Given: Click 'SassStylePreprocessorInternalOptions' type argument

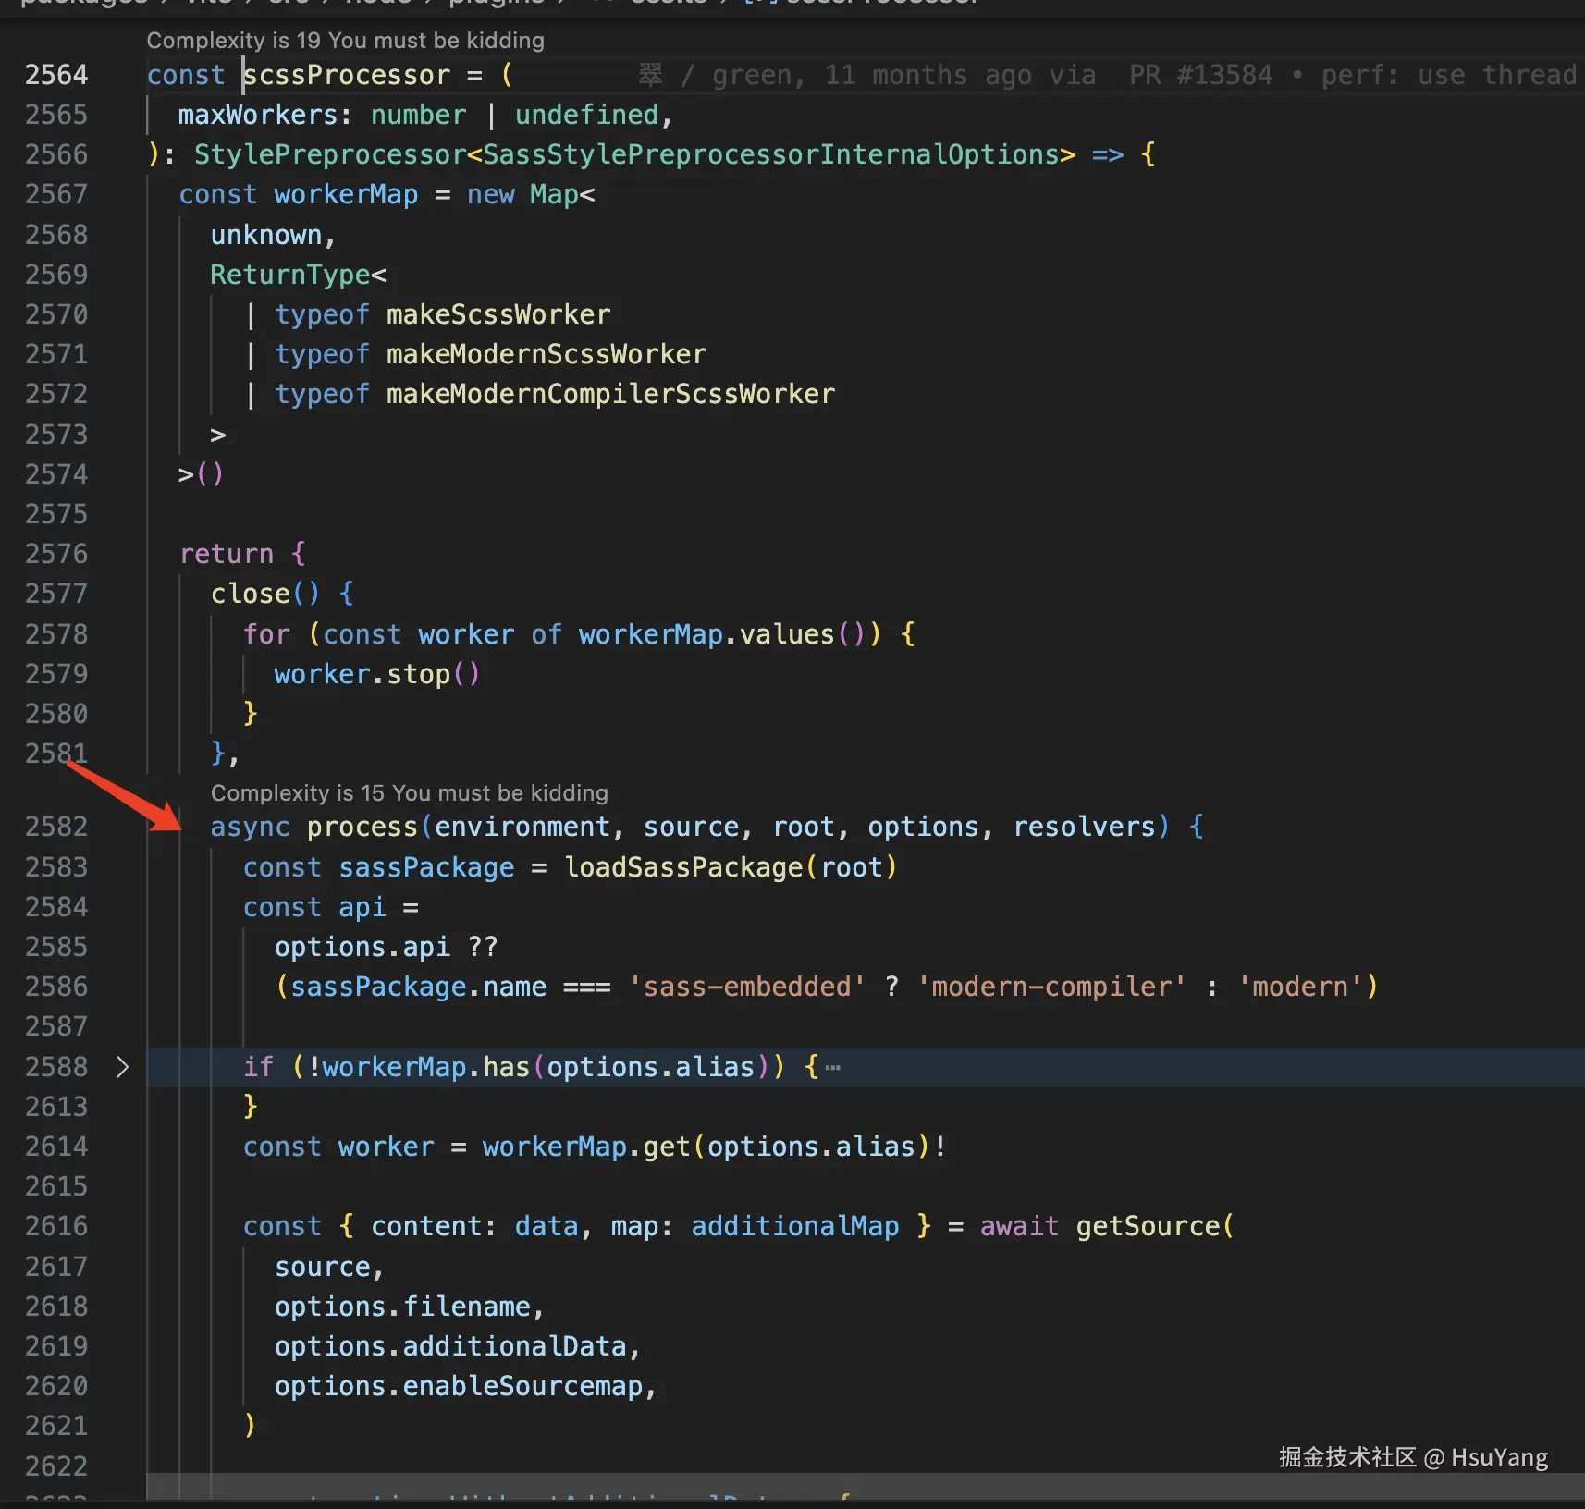Looking at the screenshot, I should click(x=771, y=154).
